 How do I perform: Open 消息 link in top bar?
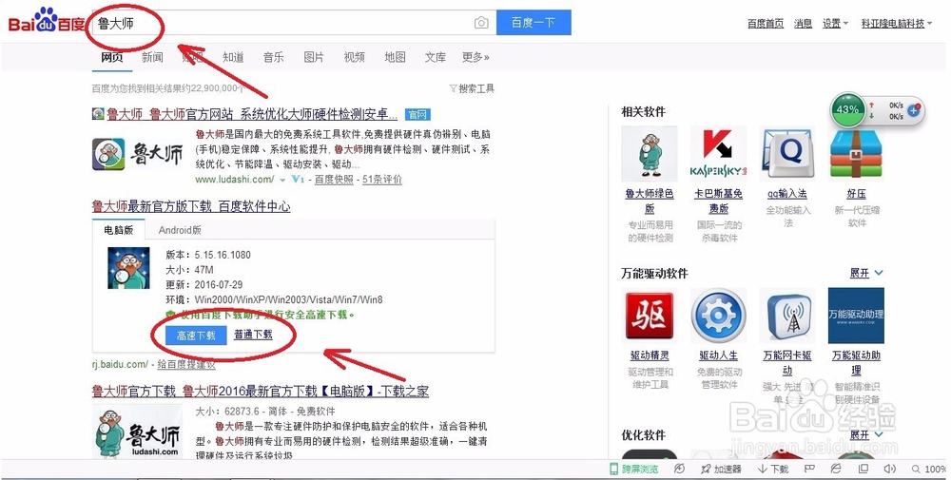coord(803,24)
